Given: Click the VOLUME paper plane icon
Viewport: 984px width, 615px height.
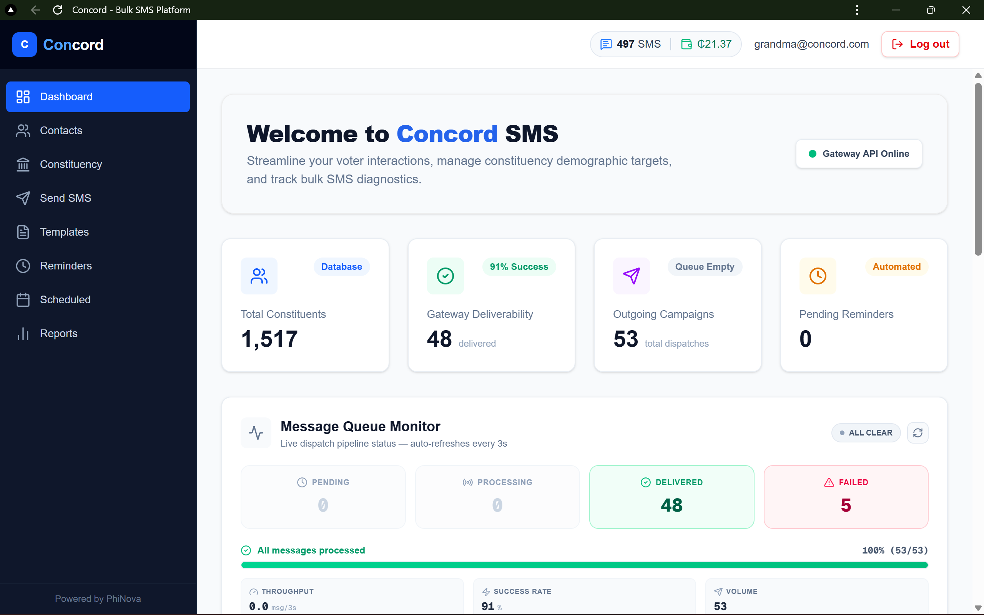Looking at the screenshot, I should pyautogui.click(x=718, y=592).
